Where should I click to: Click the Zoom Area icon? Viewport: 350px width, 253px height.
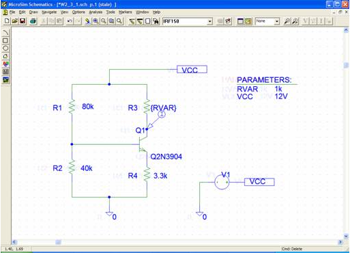[111, 21]
